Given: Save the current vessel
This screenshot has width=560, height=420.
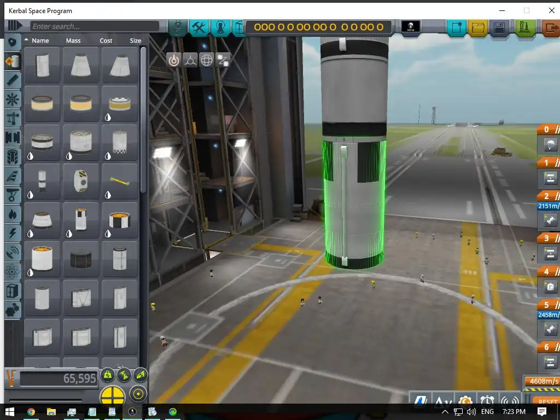Looking at the screenshot, I should [x=499, y=27].
